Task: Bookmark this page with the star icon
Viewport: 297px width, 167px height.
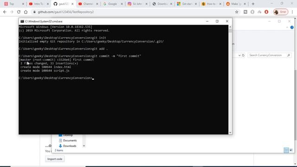Action: point(237,12)
